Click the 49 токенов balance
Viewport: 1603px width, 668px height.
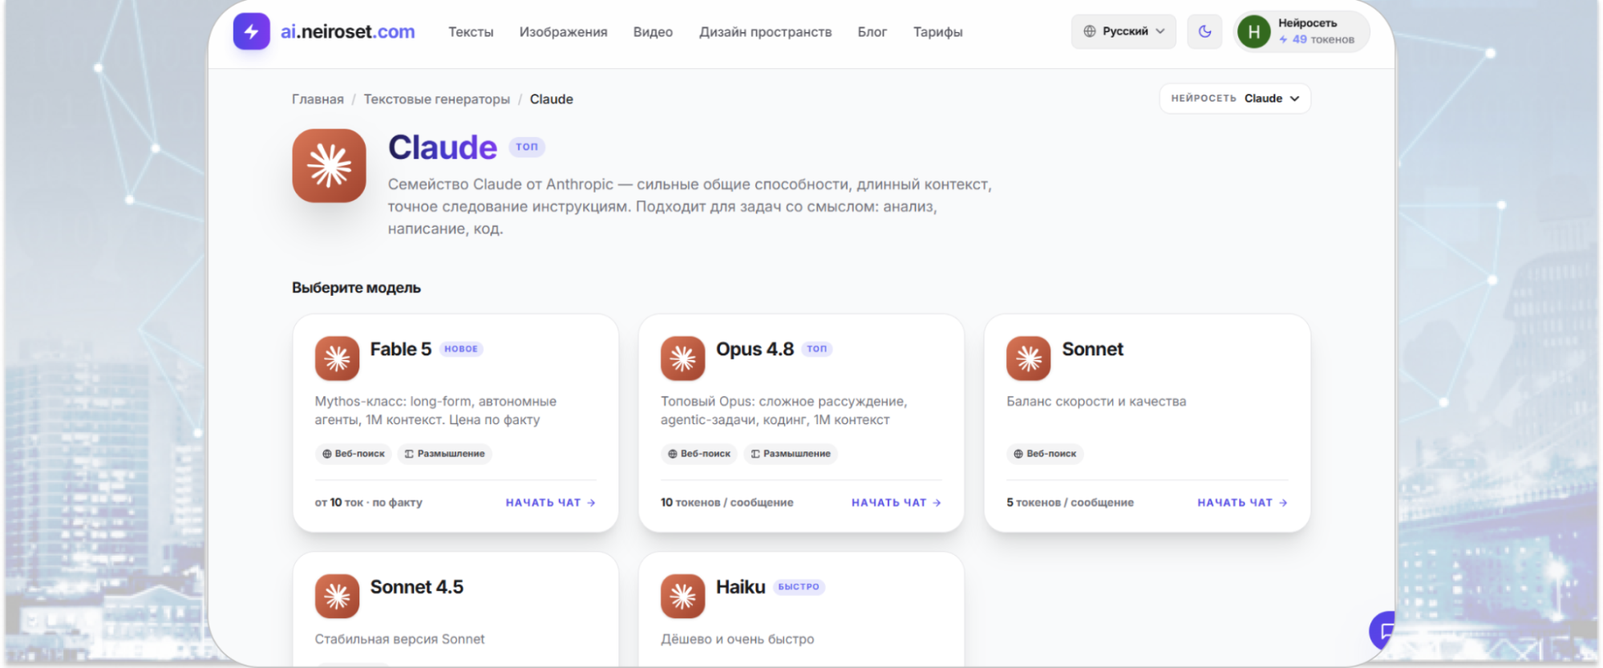point(1316,39)
